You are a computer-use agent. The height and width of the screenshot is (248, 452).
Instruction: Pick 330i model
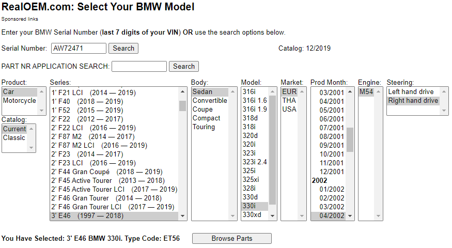(x=255, y=206)
